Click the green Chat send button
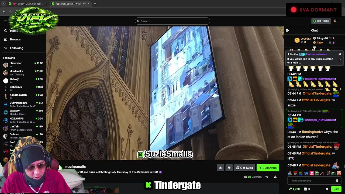Screen dimensions: 345x194 tap(336, 189)
